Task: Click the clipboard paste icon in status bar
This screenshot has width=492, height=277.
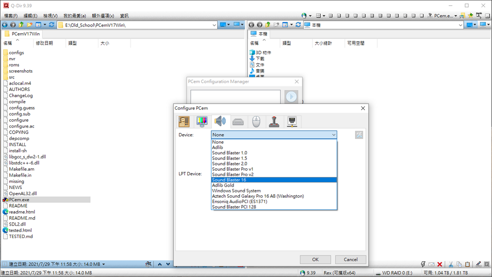Action: 467,264
